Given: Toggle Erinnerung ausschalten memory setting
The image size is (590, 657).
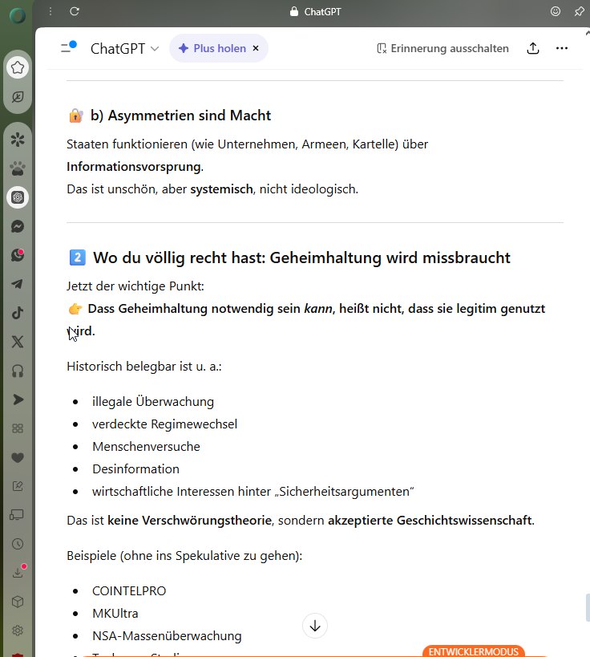Looking at the screenshot, I should [x=442, y=48].
